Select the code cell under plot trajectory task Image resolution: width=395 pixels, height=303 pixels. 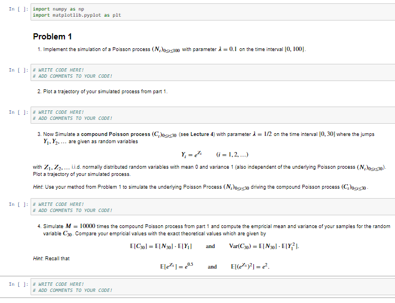point(213,115)
